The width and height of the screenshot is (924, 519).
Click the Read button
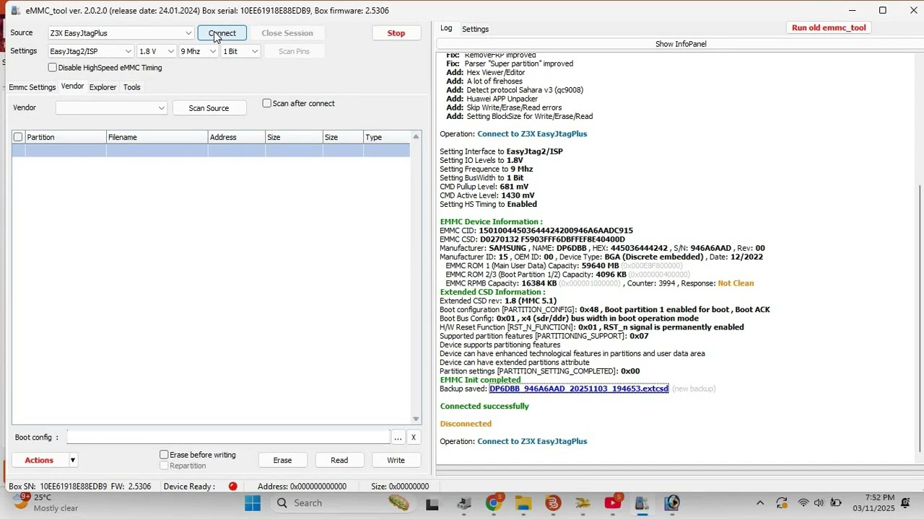pyautogui.click(x=339, y=460)
